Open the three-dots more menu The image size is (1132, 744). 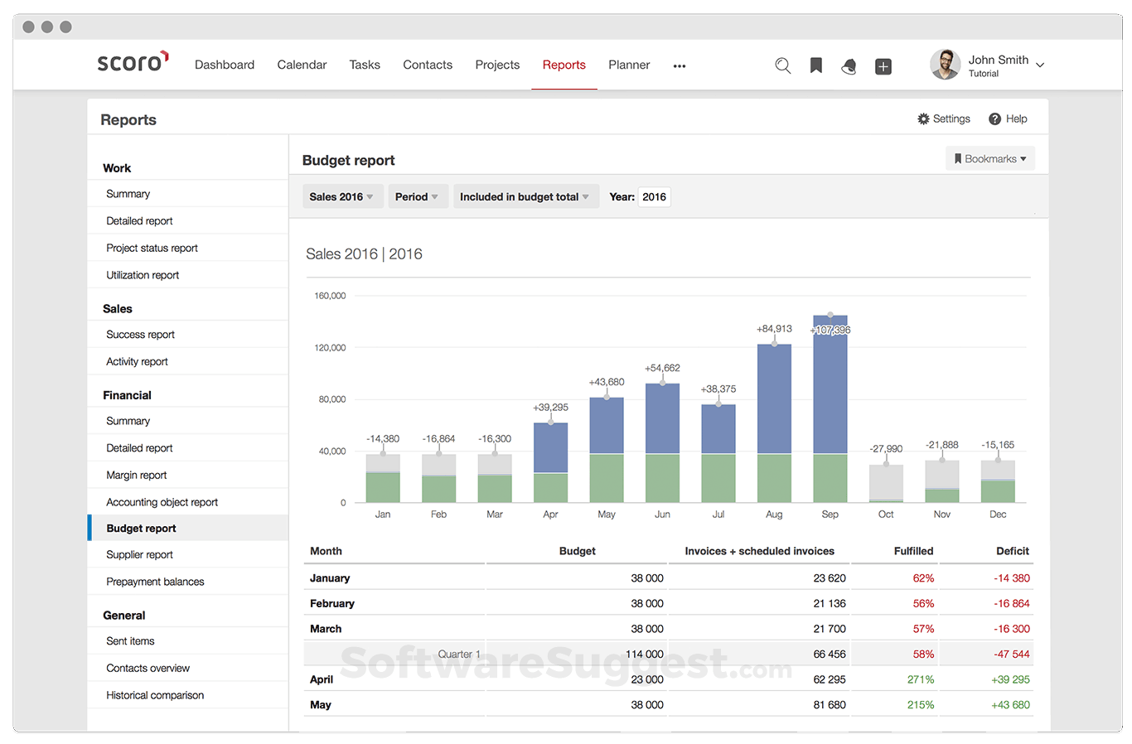(x=680, y=66)
